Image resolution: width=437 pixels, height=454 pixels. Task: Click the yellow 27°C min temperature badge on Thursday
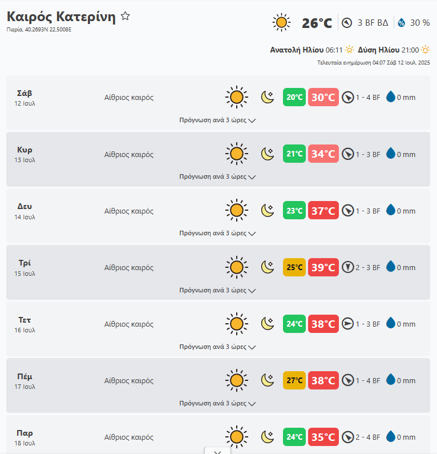pos(294,380)
